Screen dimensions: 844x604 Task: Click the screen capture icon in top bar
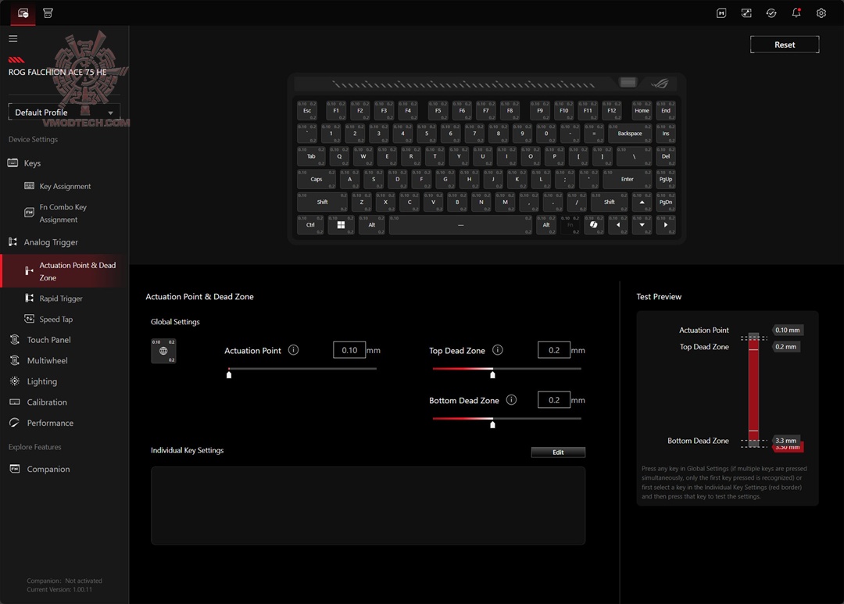pyautogui.click(x=746, y=13)
